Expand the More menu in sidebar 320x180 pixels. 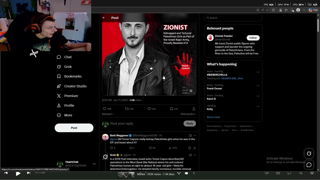coord(64,115)
